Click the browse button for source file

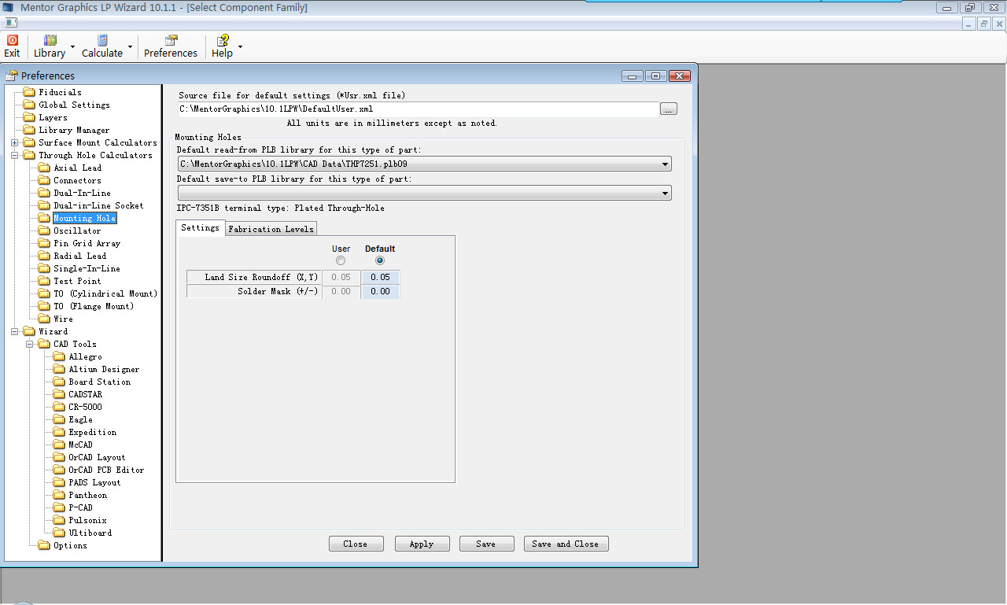669,109
